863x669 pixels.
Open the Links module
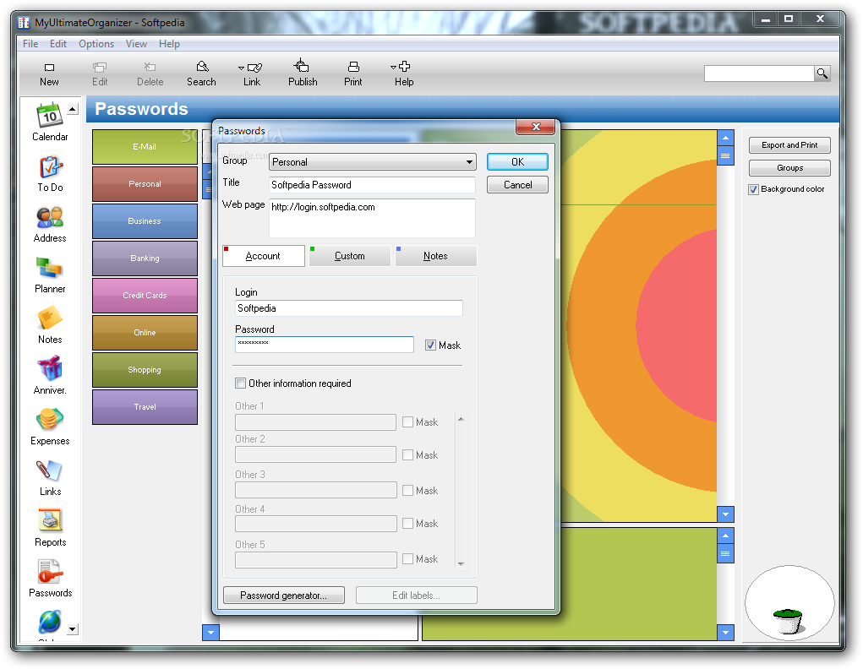50,477
